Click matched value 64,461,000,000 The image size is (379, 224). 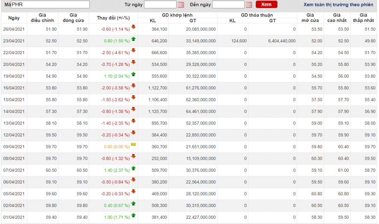coord(201,112)
